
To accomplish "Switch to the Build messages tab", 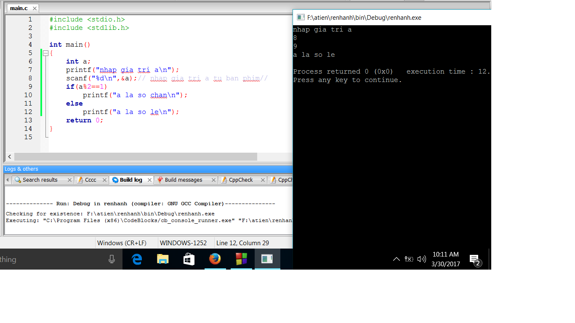I will (x=183, y=180).
